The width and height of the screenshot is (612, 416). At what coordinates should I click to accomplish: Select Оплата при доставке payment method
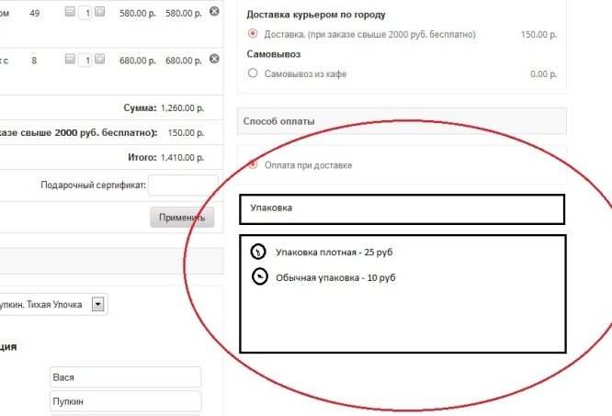coord(253,165)
